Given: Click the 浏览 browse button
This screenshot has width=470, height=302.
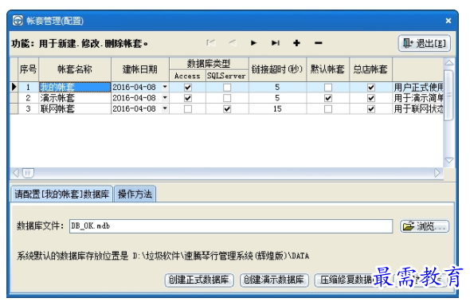Looking at the screenshot, I should (425, 226).
